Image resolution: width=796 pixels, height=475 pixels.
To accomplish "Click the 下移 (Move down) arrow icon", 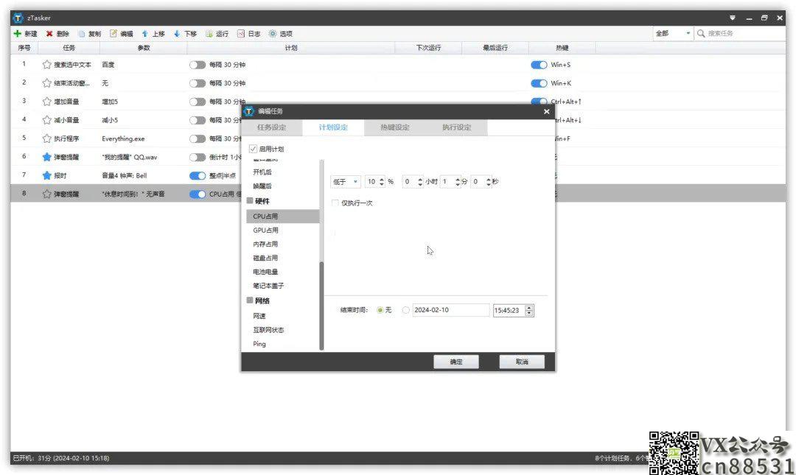I will (177, 33).
